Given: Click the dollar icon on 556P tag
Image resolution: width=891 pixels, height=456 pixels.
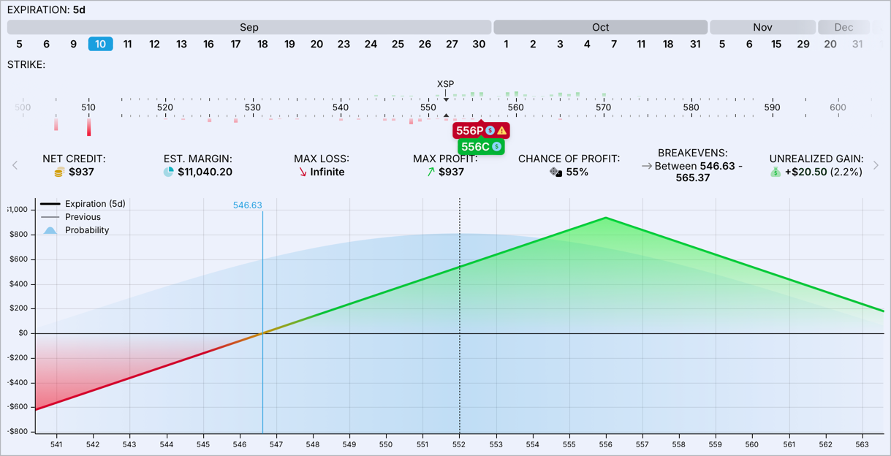Looking at the screenshot, I should pyautogui.click(x=490, y=131).
